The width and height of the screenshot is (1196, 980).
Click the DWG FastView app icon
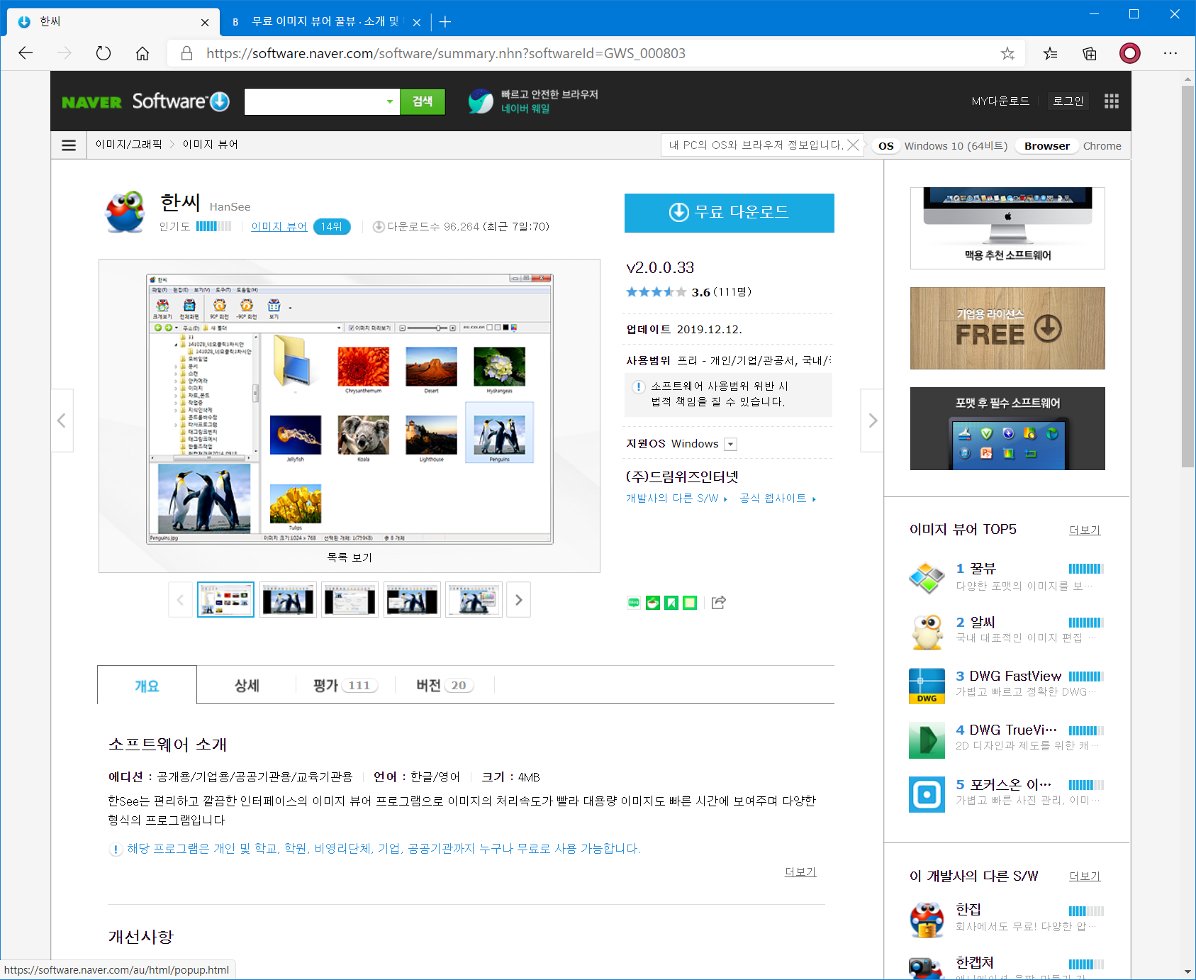(927, 686)
